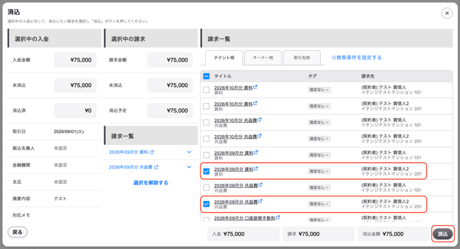The height and width of the screenshot is (249, 460).
Task: Open title link 2026年09月分 口座振替手数料
Action: 244,218
